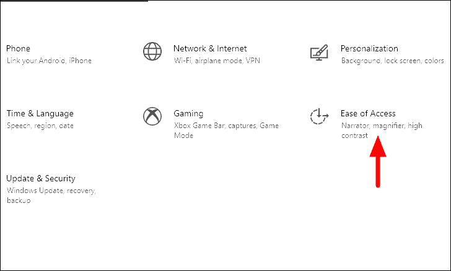Open the Ease of Access heading

point(368,113)
